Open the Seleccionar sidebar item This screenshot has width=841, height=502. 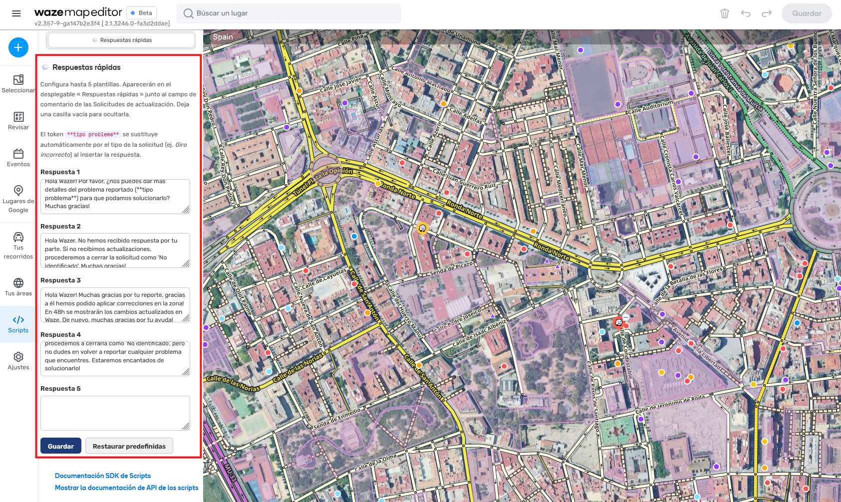[x=18, y=83]
